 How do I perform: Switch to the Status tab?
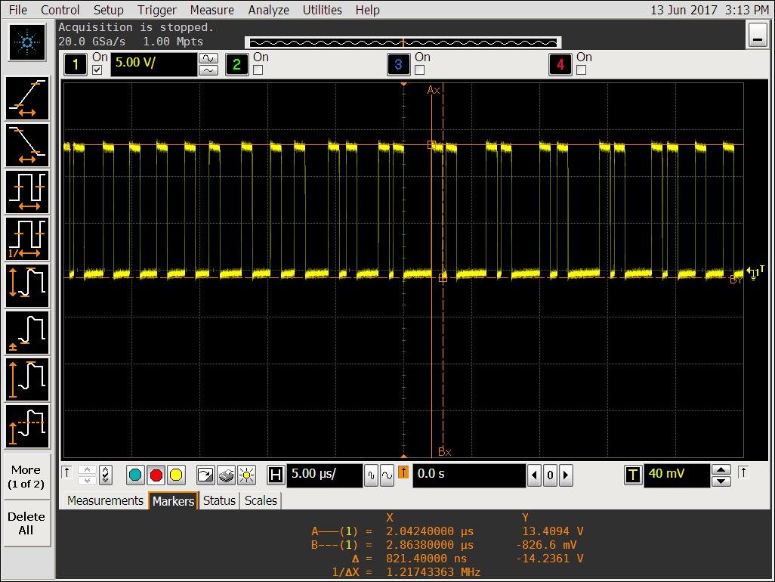tap(219, 500)
